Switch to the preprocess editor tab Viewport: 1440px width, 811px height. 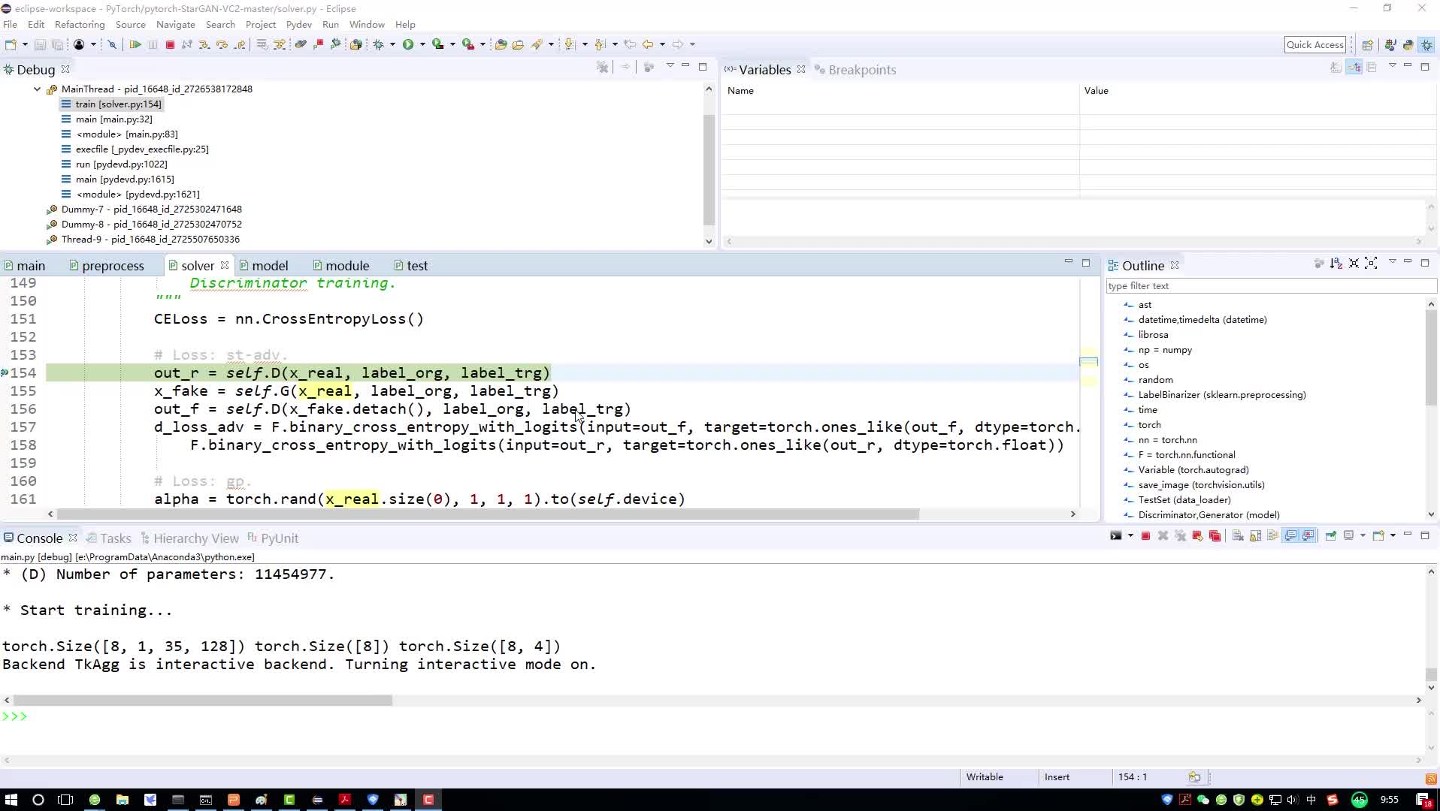(107, 266)
